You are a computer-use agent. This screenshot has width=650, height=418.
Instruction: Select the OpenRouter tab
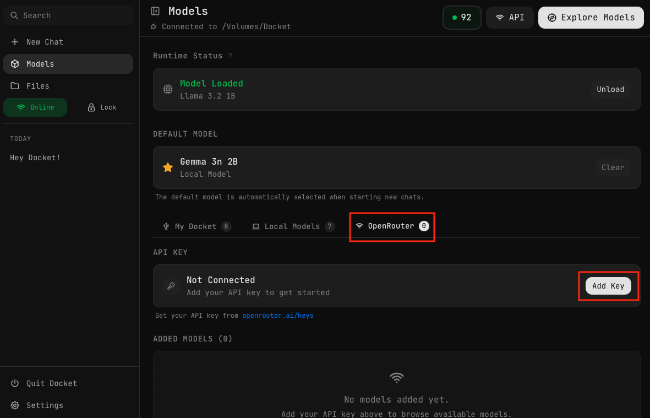coord(391,226)
